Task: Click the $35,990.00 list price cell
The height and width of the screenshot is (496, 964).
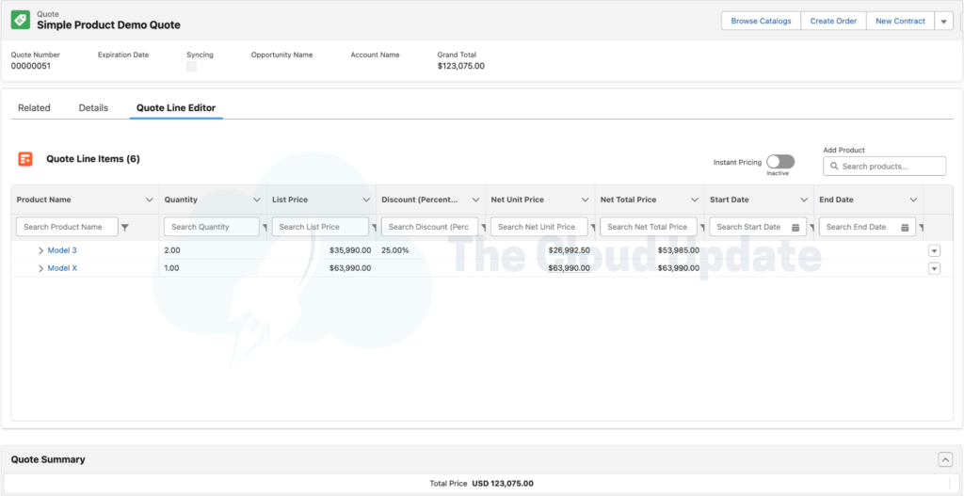Action: 350,250
